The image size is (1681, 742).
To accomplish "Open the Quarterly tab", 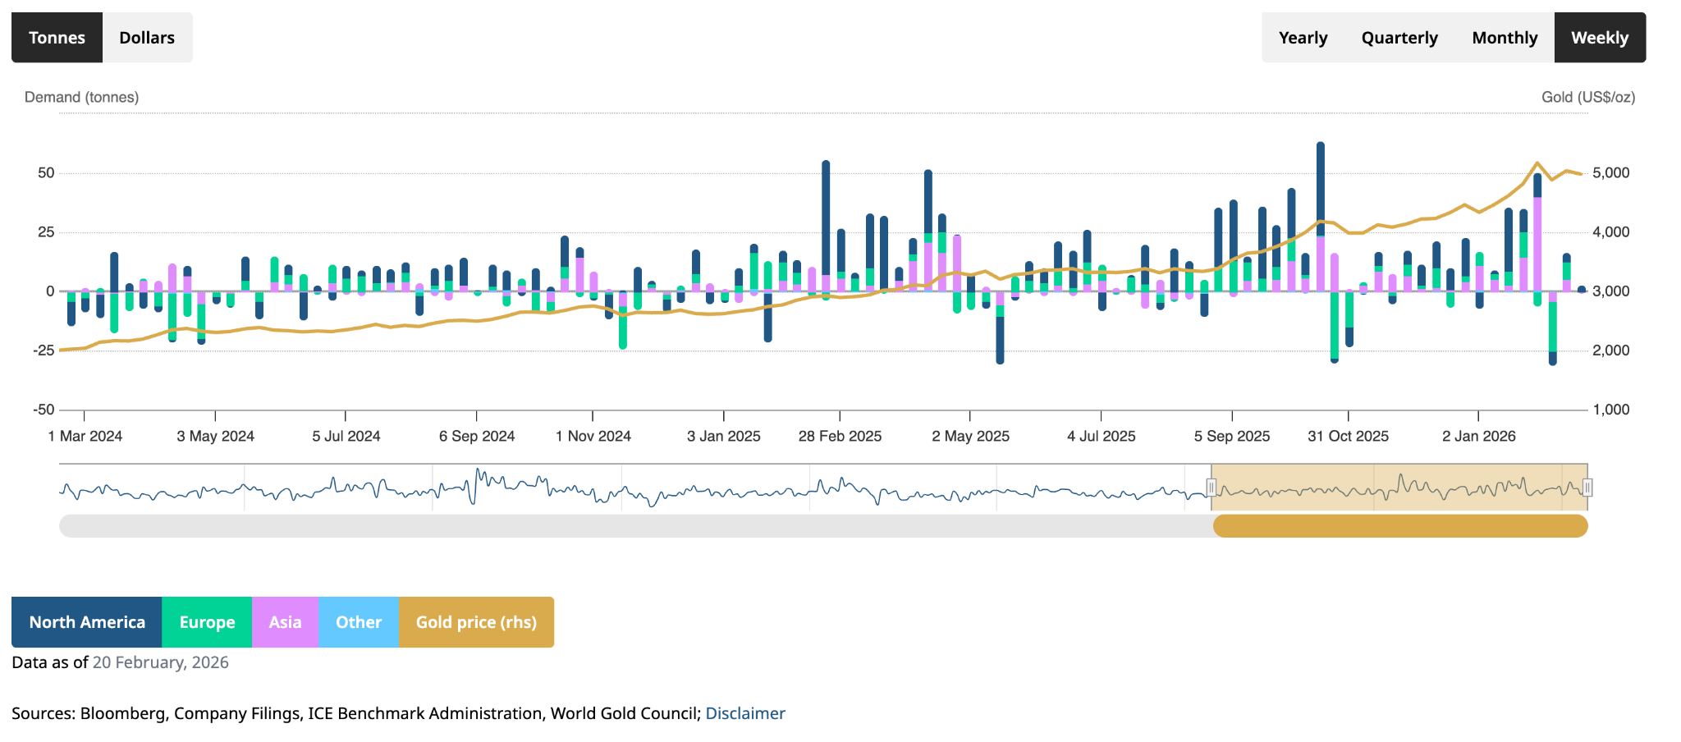I will tap(1400, 37).
